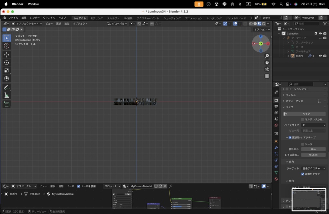Image resolution: width=329 pixels, height=214 pixels.
Task: Switch to the UV編集 workspace tab
Action: click(x=128, y=18)
